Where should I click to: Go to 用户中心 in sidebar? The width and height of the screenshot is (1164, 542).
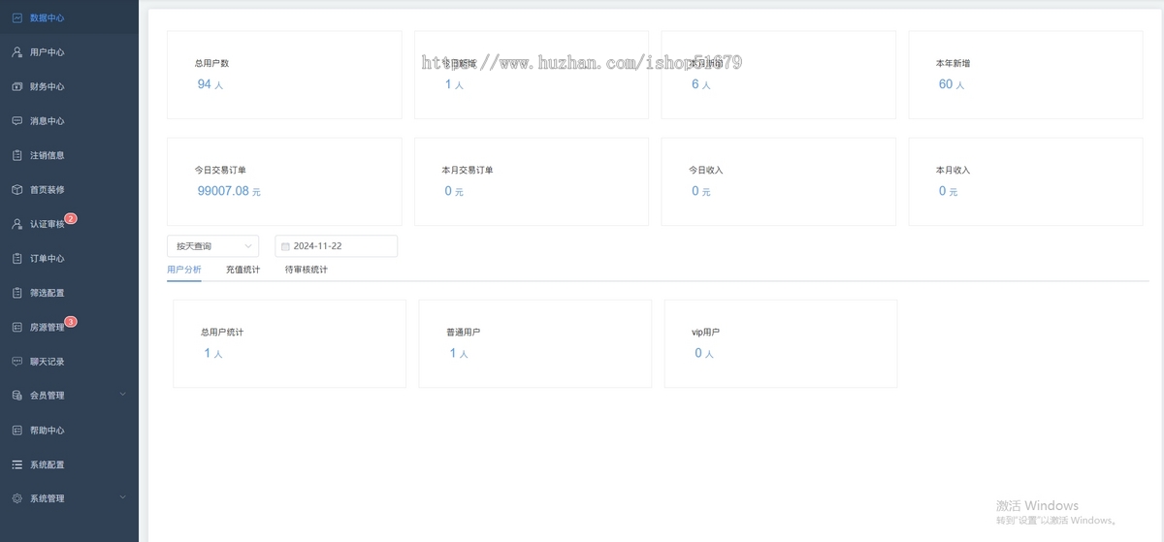(69, 52)
